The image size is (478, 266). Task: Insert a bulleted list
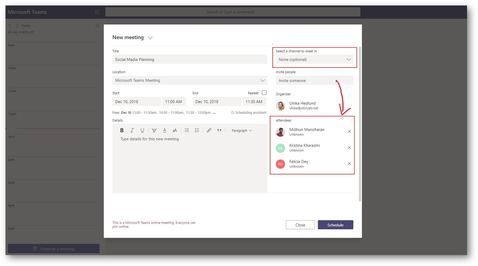coord(187,130)
